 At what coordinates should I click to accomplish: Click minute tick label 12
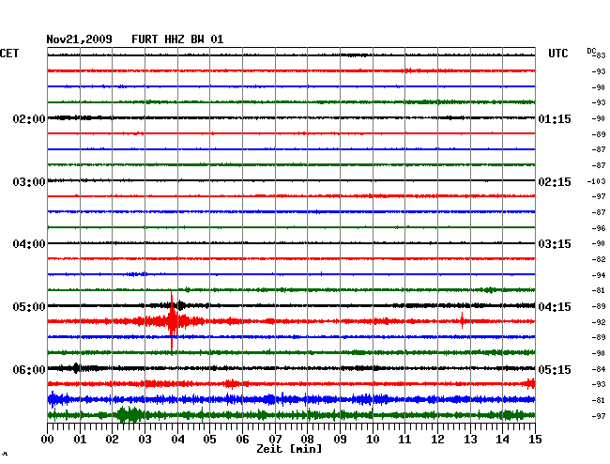coord(437,440)
